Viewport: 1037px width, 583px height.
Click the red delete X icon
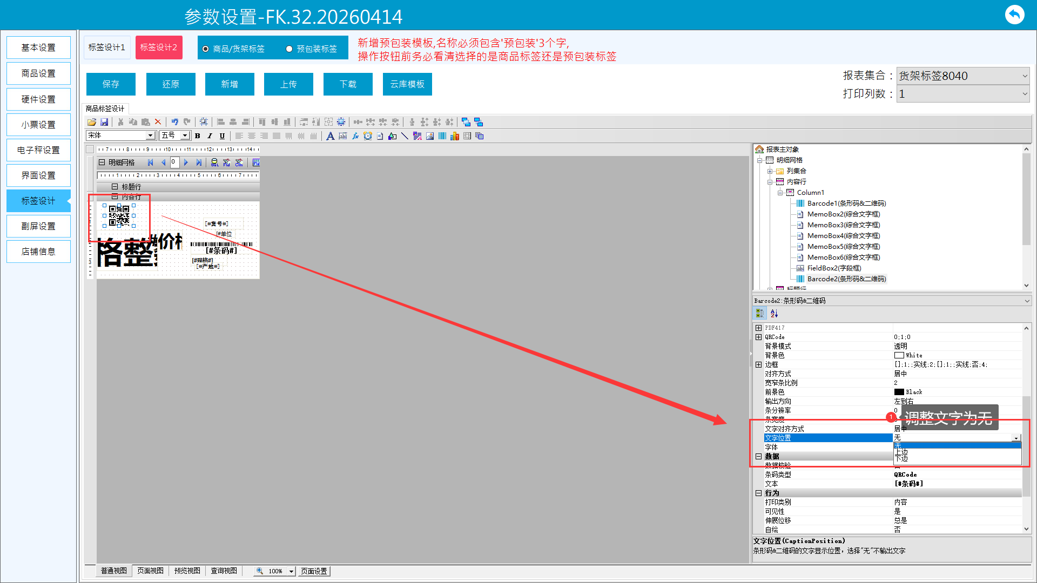[x=158, y=122]
